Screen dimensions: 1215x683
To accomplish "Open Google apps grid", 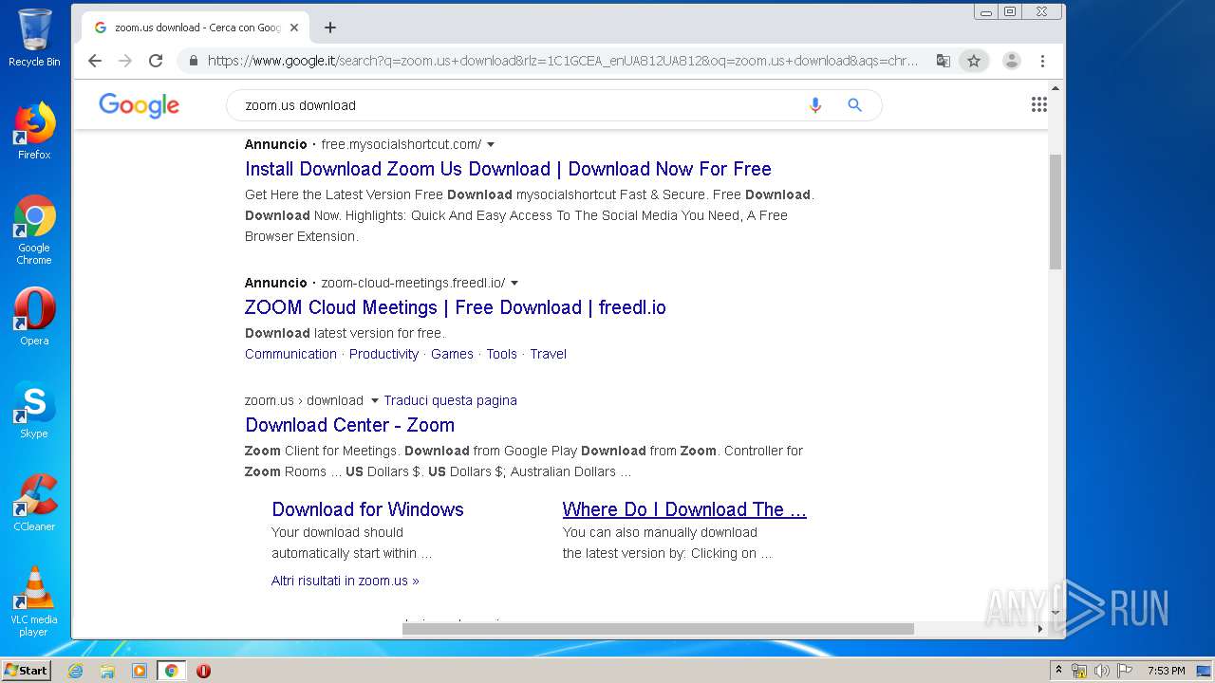I will click(1038, 104).
